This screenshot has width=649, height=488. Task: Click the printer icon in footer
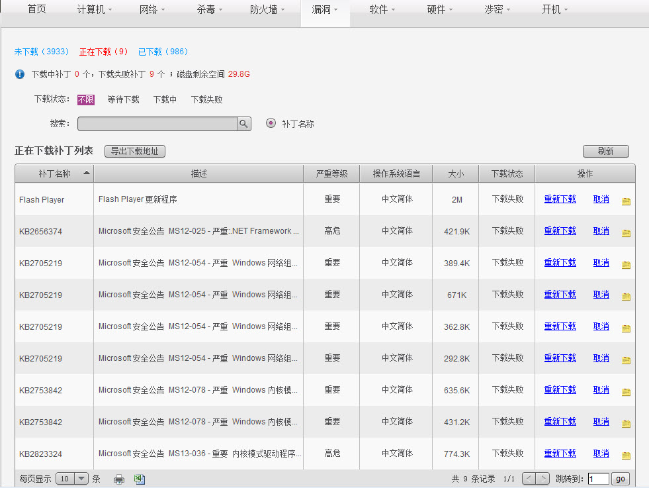(119, 479)
